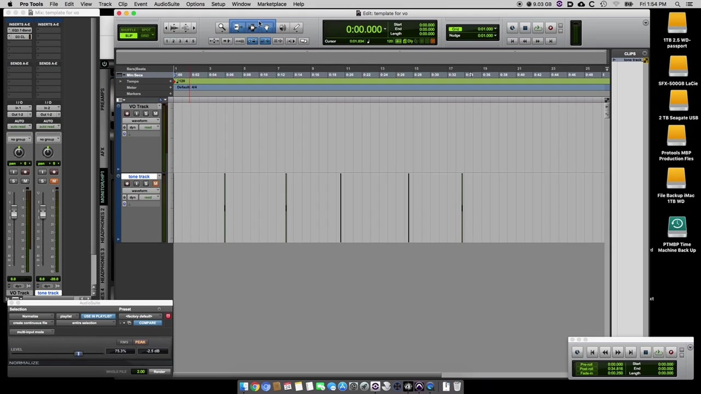The height and width of the screenshot is (394, 701).
Task: Open the Track menu
Action: (x=105, y=4)
